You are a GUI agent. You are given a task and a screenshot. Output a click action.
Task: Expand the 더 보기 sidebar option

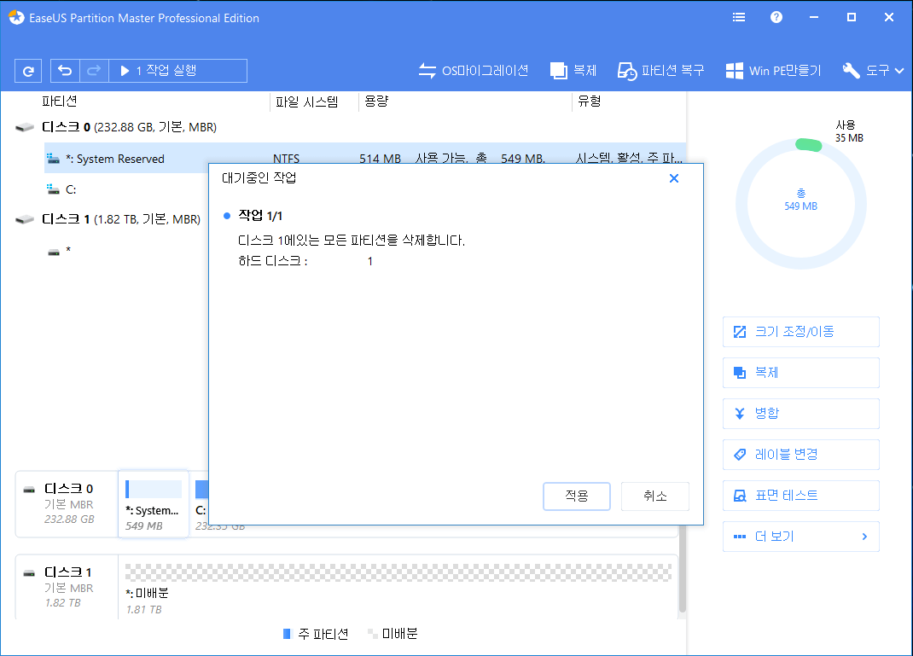(x=800, y=536)
